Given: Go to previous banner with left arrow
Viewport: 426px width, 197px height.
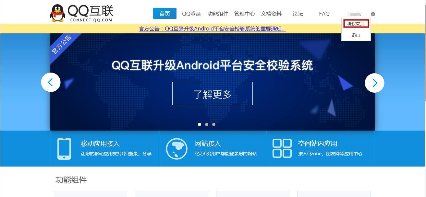Looking at the screenshot, I should tap(51, 82).
